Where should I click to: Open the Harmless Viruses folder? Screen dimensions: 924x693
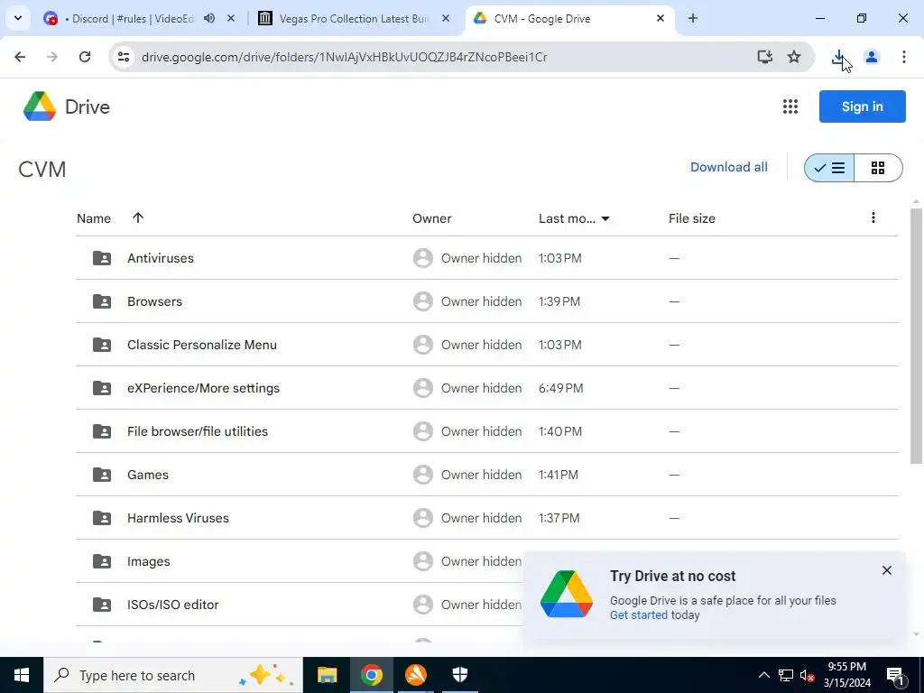pos(178,518)
